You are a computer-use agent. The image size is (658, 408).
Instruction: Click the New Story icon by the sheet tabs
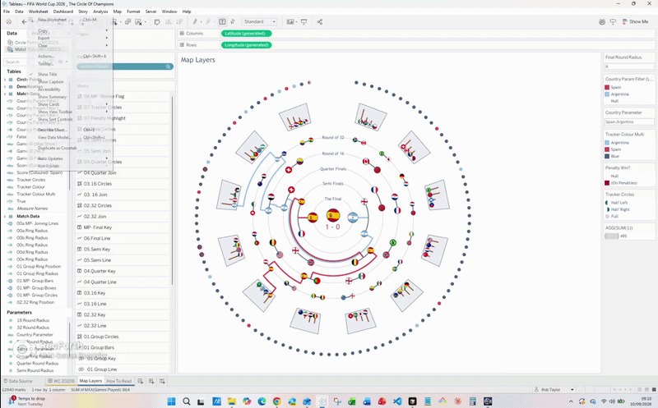pos(162,381)
